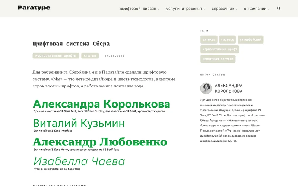Click the Paratype logo

[34, 8]
